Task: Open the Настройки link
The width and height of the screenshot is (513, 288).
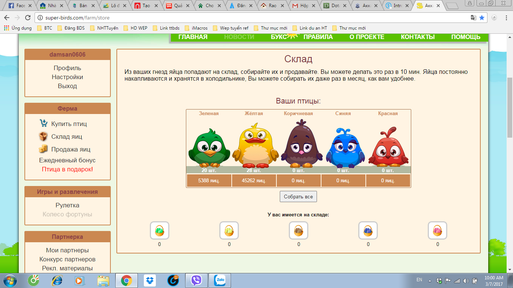Action: pyautogui.click(x=67, y=77)
